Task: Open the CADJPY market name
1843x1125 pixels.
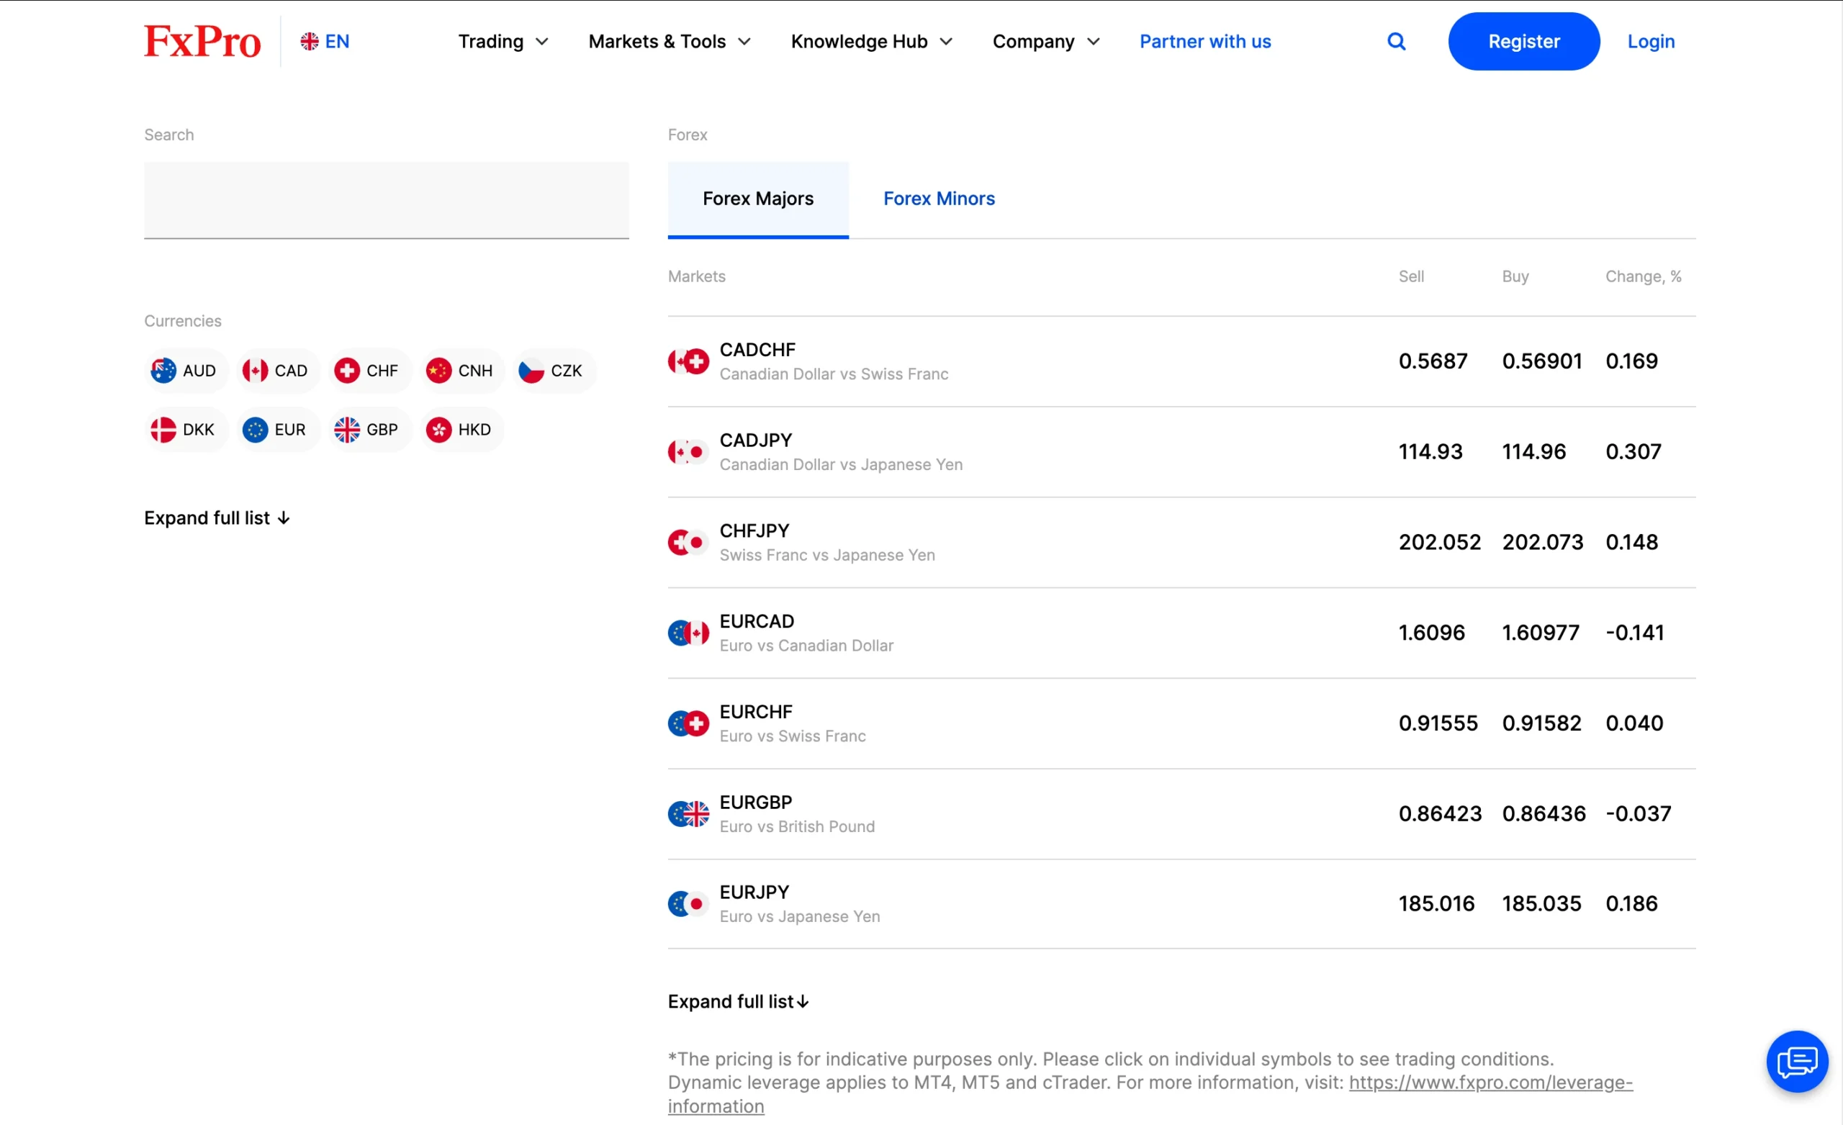Action: (x=755, y=440)
